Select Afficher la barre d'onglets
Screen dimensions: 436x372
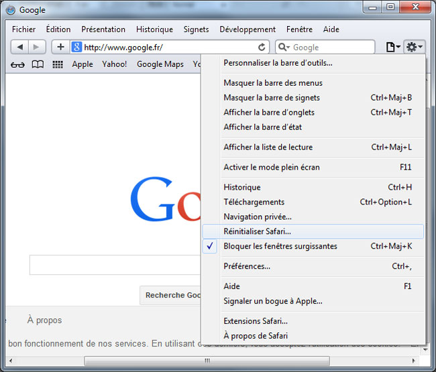point(313,112)
